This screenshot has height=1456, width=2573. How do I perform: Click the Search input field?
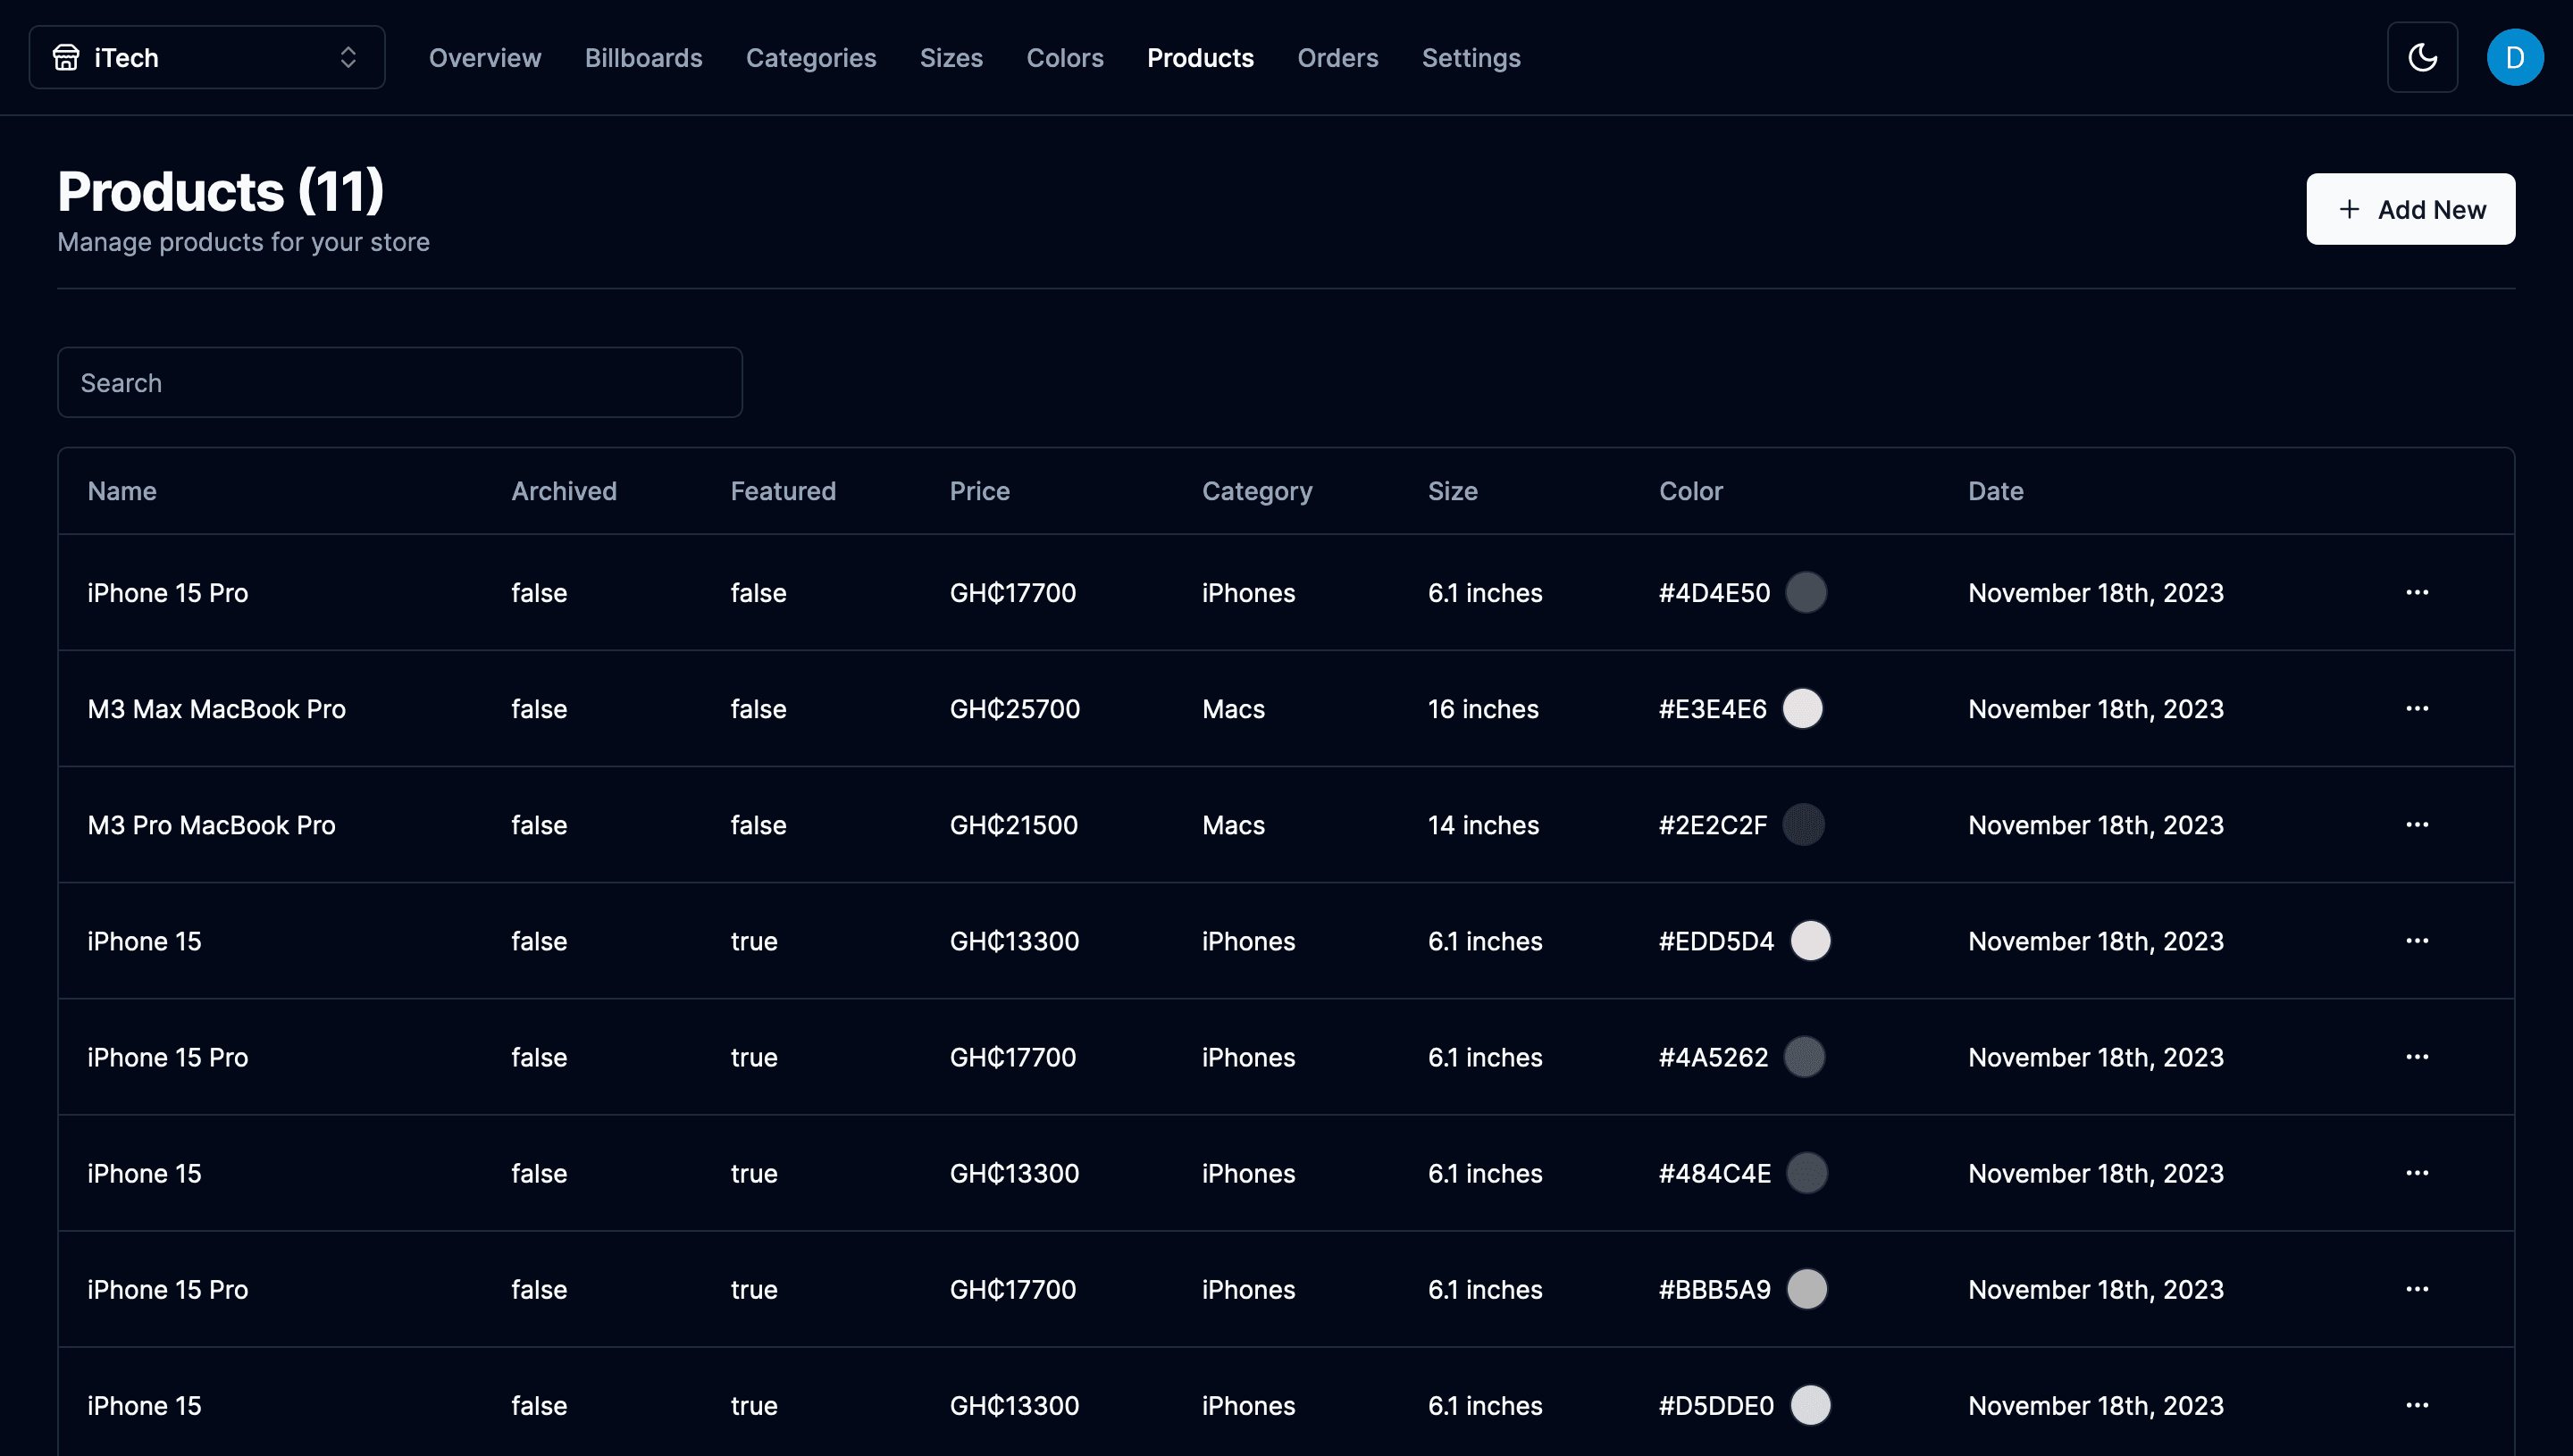pos(399,381)
